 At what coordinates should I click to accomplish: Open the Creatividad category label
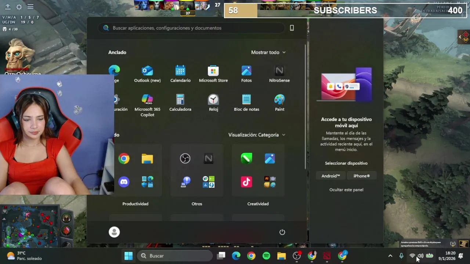tap(258, 204)
